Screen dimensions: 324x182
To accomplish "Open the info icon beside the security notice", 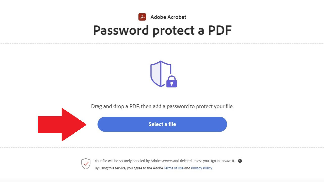I will tap(240, 161).
